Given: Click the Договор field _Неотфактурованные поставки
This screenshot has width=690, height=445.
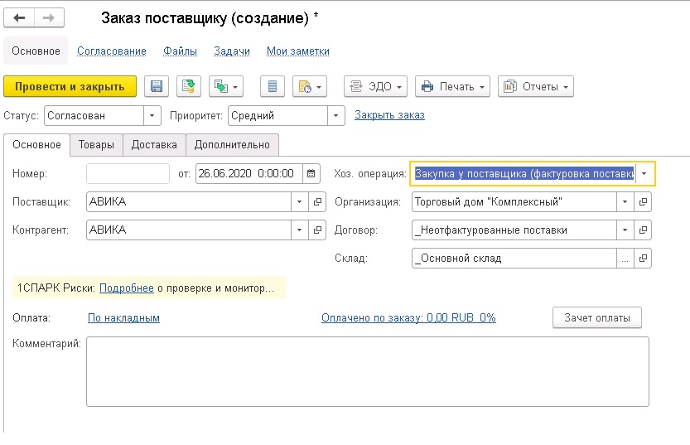Looking at the screenshot, I should coord(514,230).
